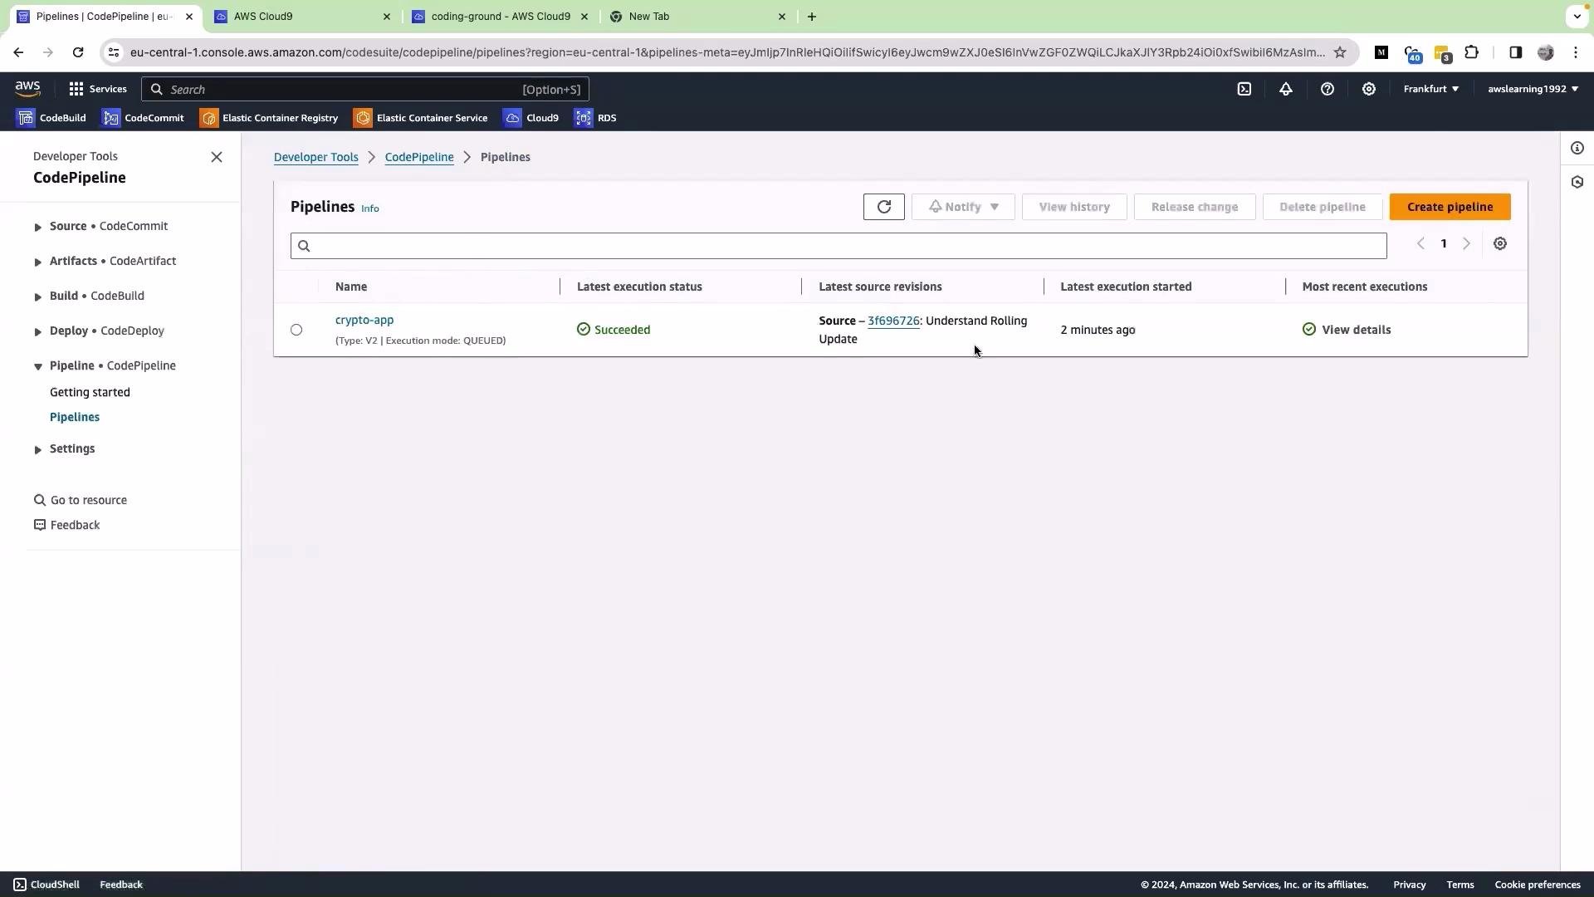Open the browser side panel icon

click(1515, 52)
